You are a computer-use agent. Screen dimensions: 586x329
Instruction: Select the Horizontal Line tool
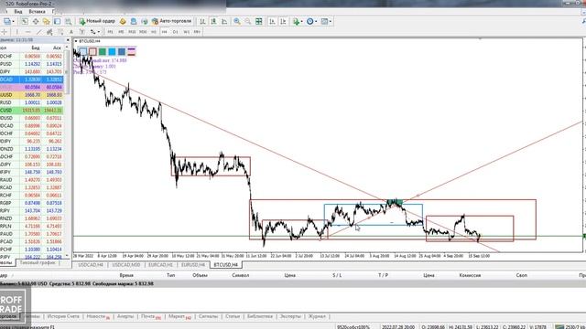pos(27,32)
